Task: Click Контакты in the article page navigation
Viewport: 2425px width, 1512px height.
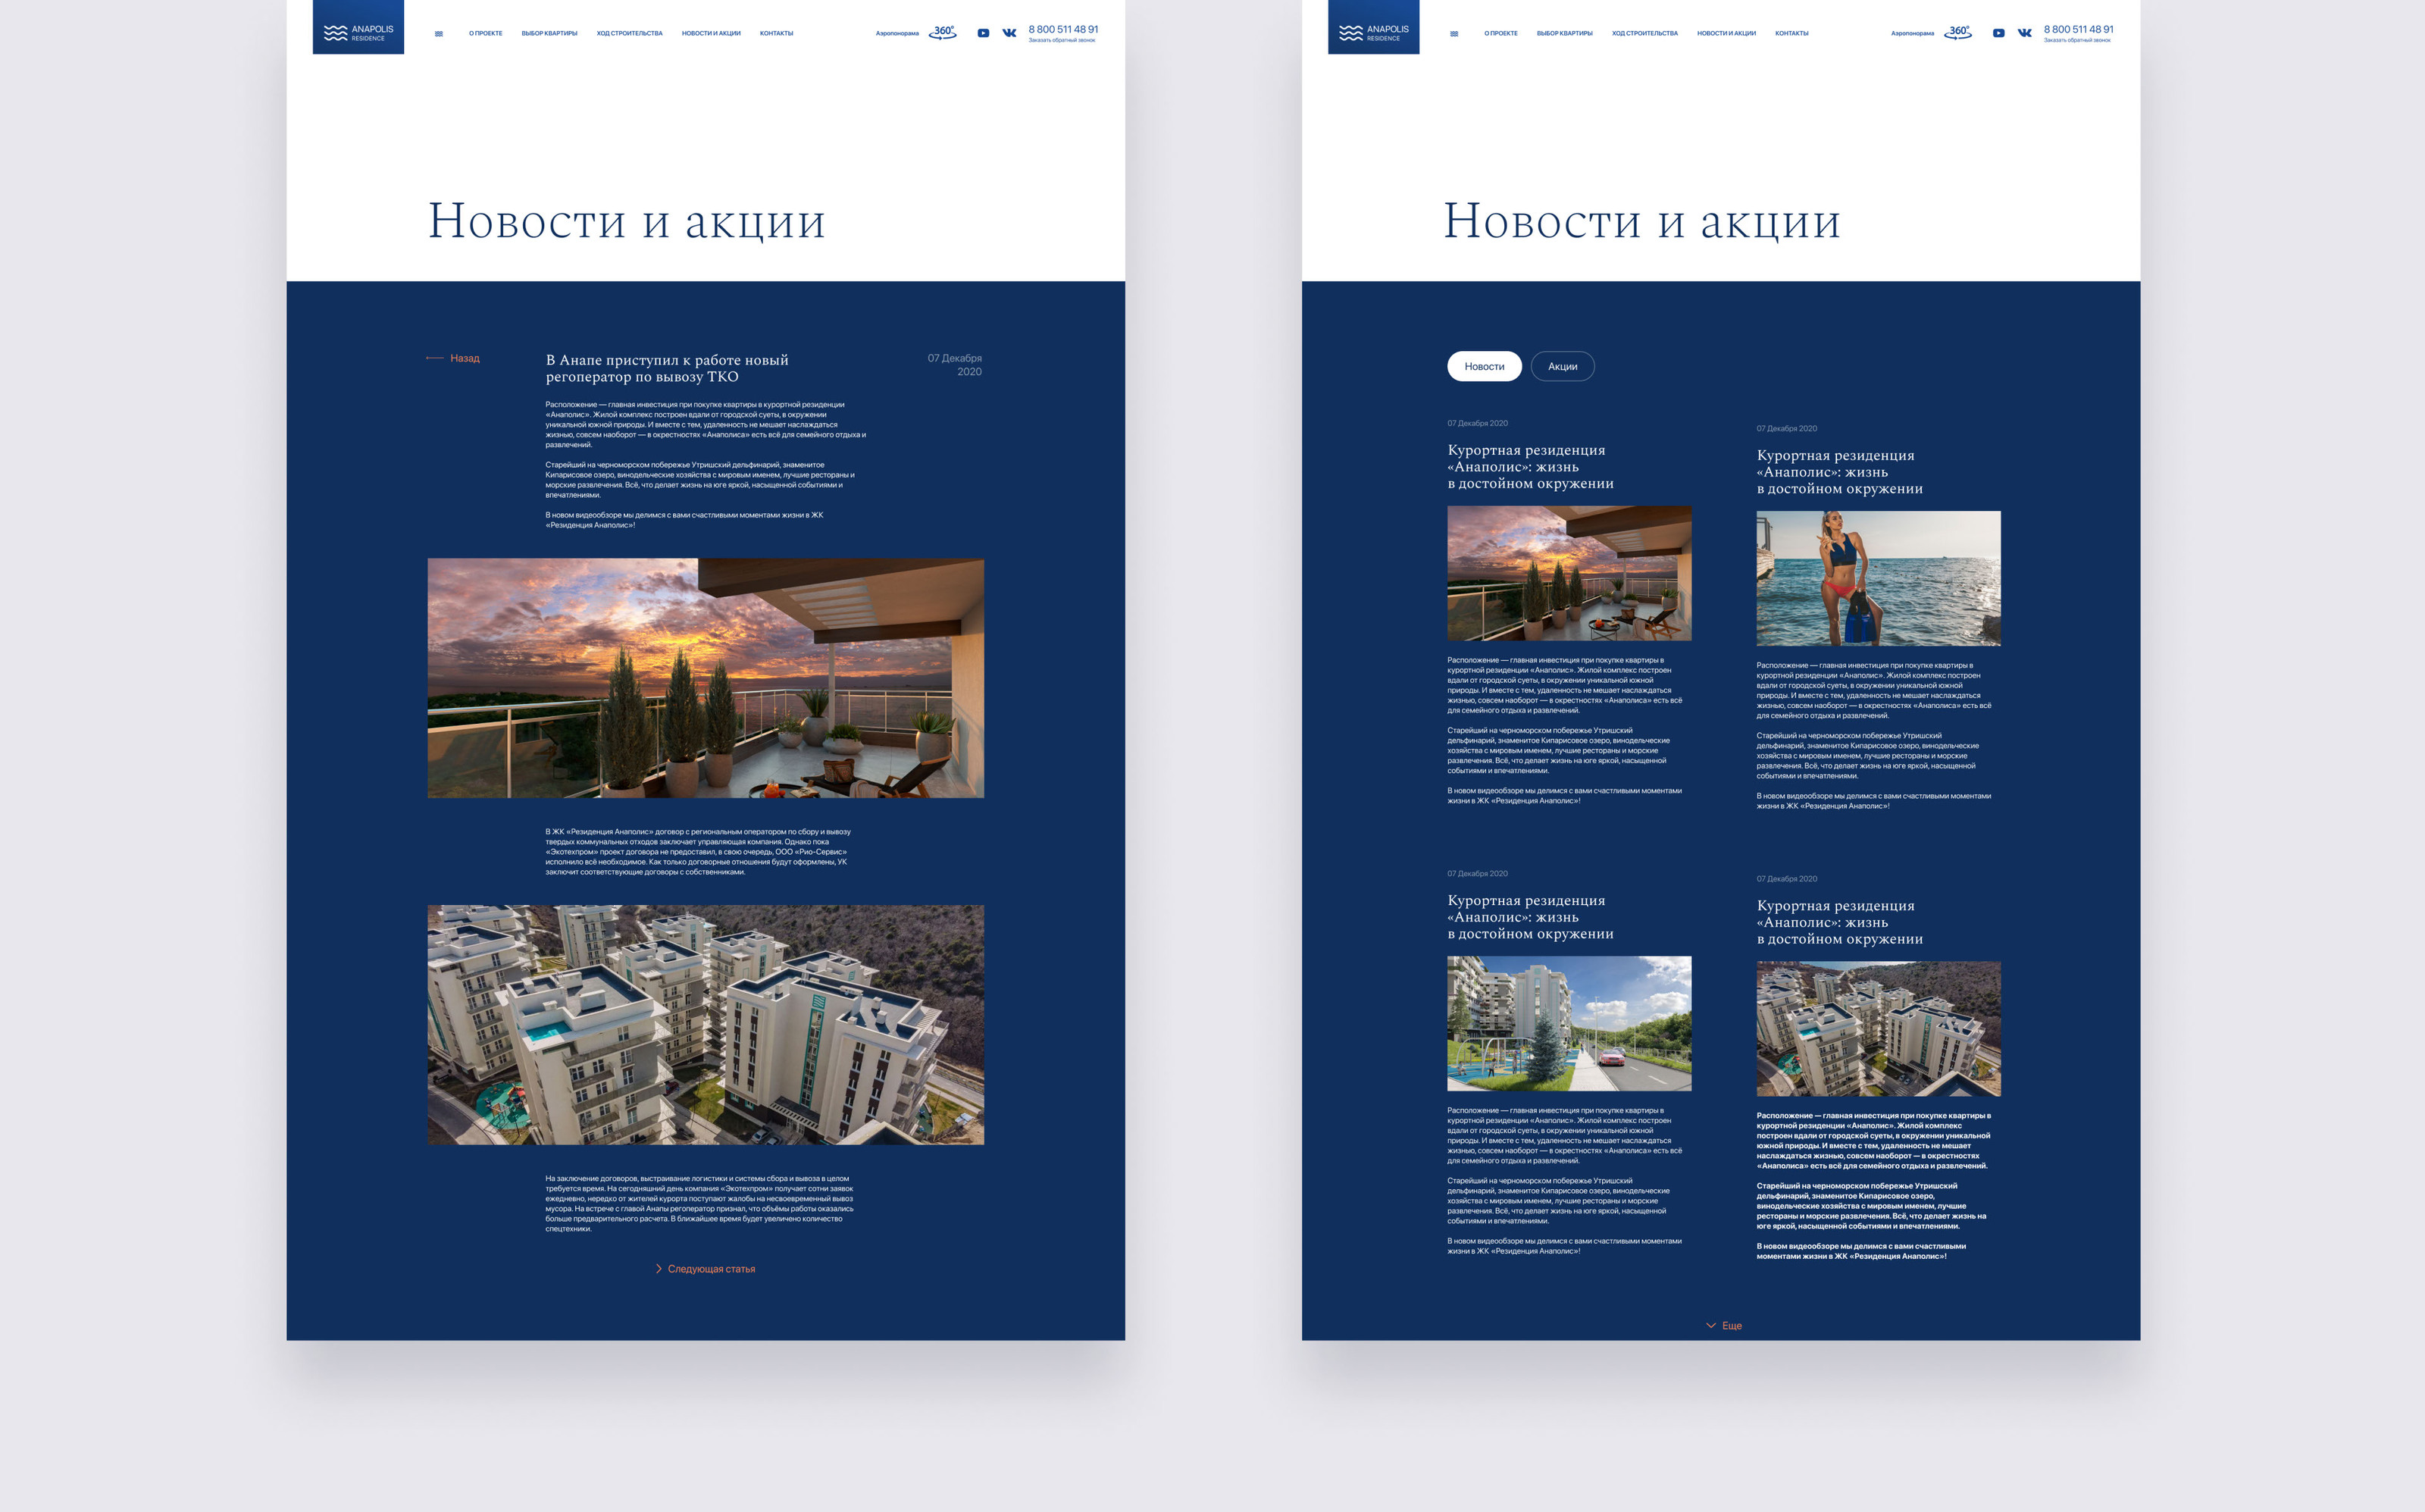Action: coord(776,34)
